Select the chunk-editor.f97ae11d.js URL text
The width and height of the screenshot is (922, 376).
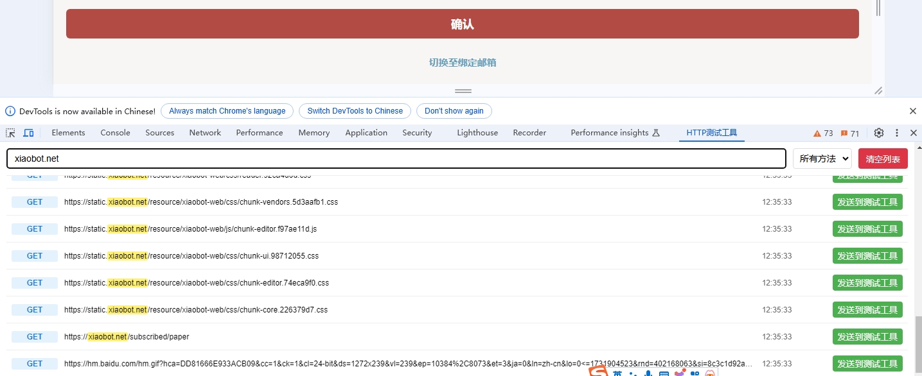190,229
